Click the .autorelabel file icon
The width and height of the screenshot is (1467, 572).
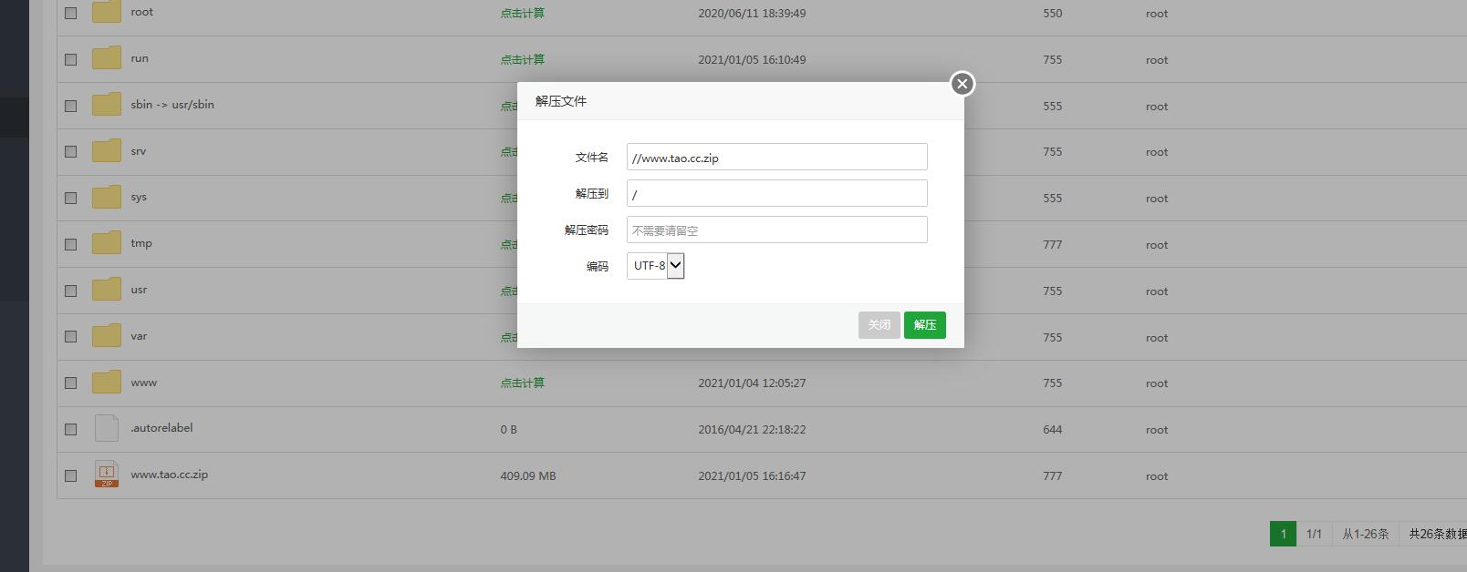point(107,428)
